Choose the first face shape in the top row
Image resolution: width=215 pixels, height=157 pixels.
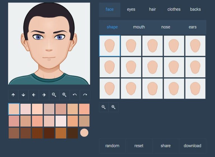click(x=109, y=46)
